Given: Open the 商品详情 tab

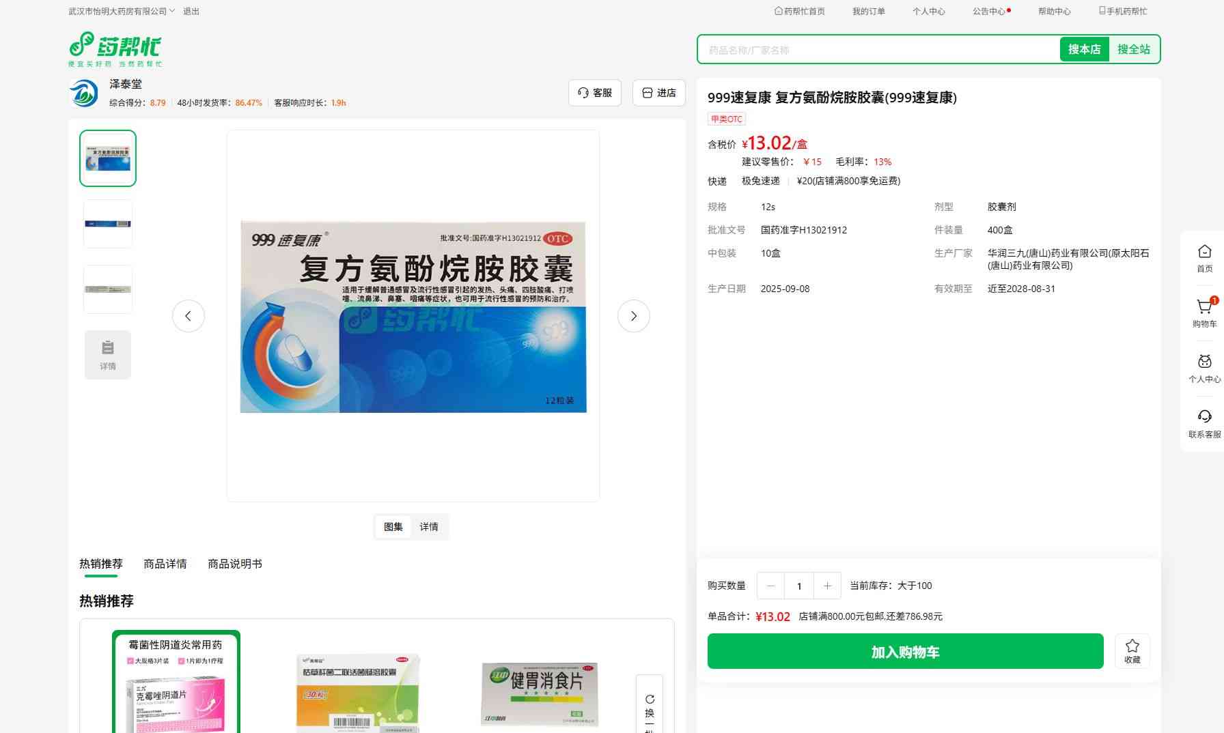Looking at the screenshot, I should 165,564.
